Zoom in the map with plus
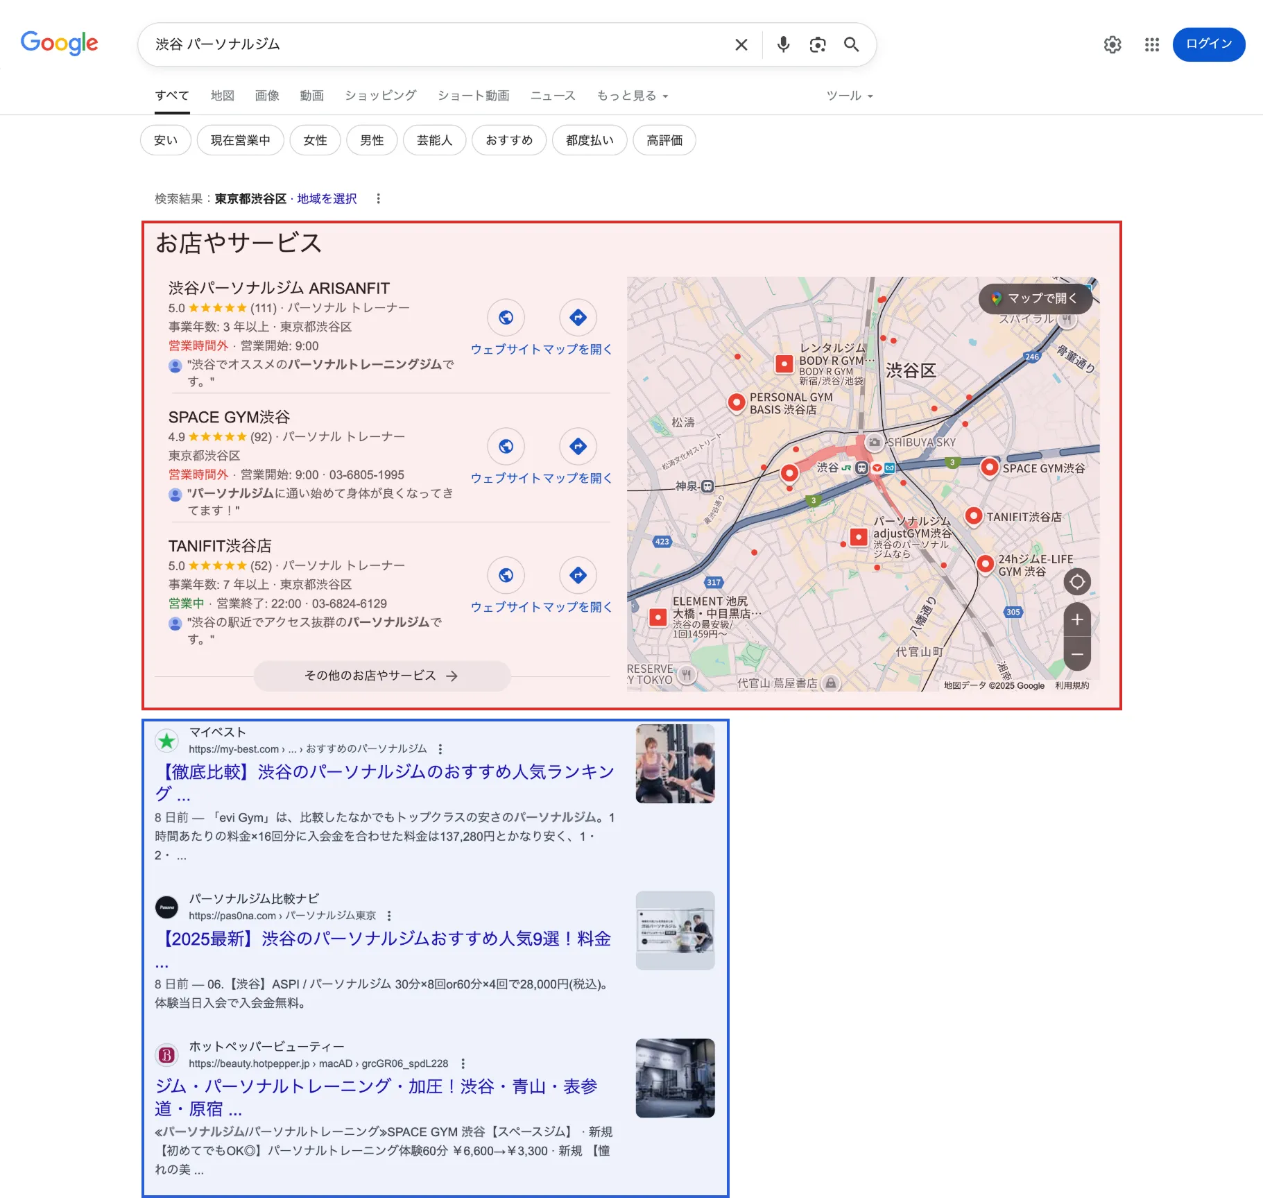Image resolution: width=1263 pixels, height=1198 pixels. point(1077,620)
